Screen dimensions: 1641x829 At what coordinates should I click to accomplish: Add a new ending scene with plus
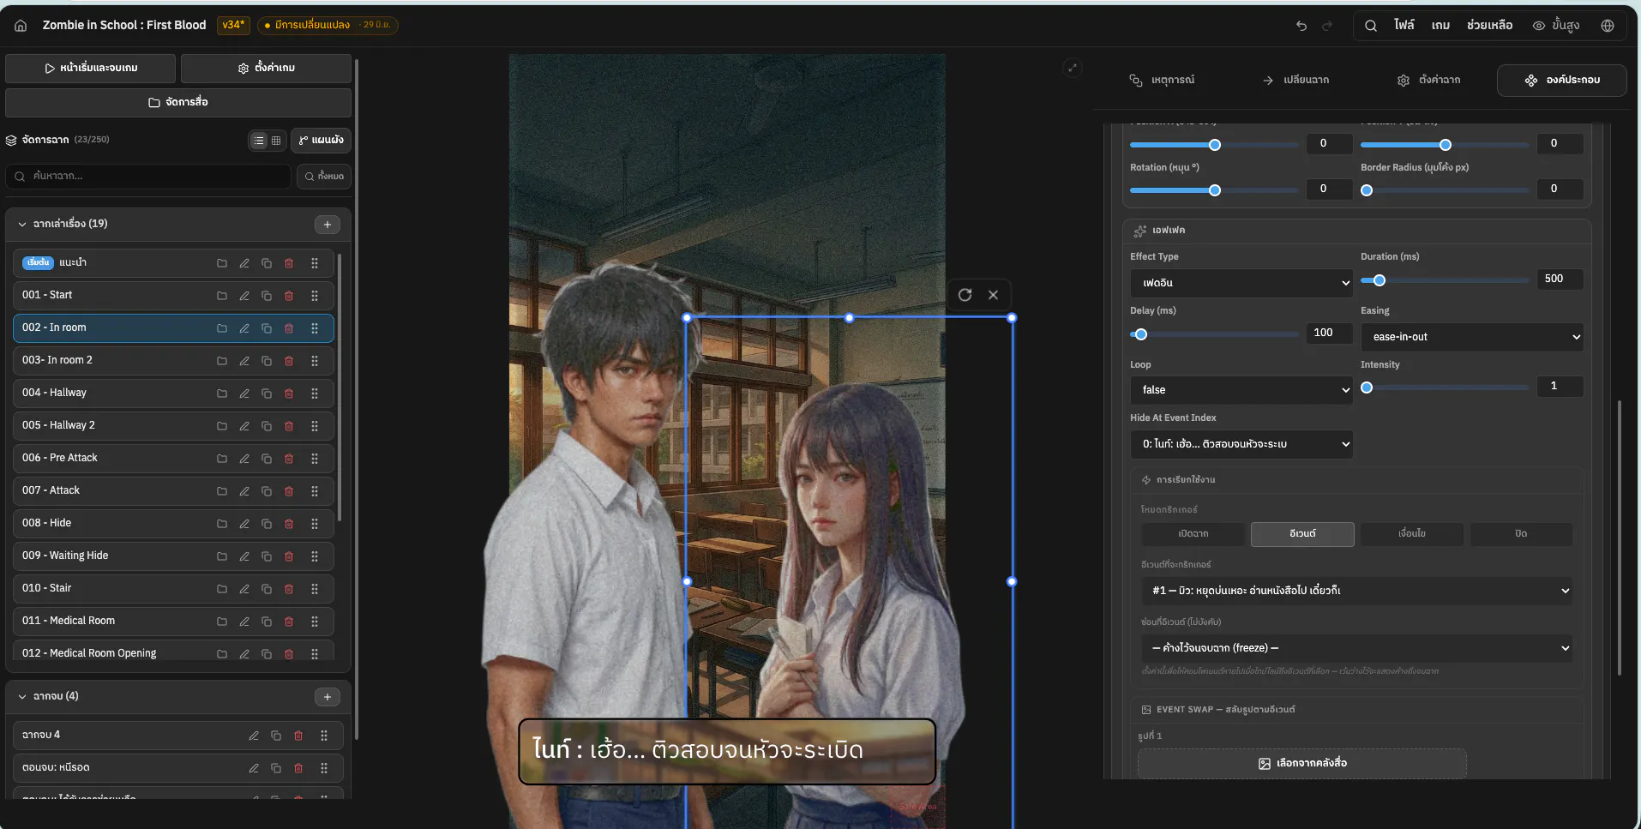[x=328, y=697]
